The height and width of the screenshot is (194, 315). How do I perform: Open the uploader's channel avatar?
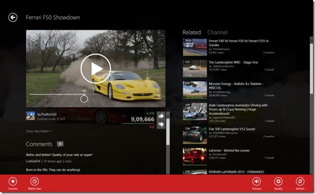30,116
